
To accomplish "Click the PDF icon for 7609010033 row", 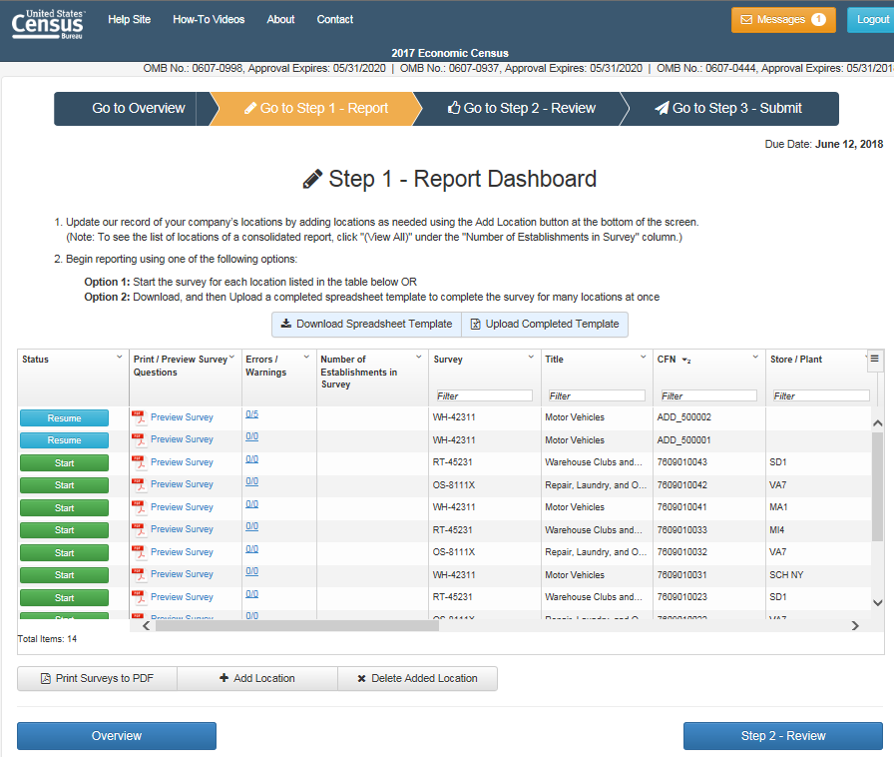I will click(139, 529).
